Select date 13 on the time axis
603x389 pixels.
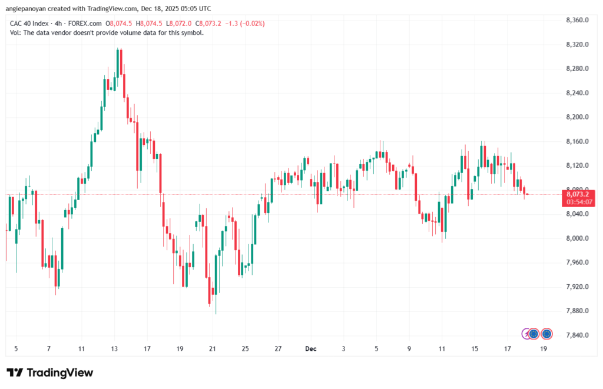coord(114,349)
